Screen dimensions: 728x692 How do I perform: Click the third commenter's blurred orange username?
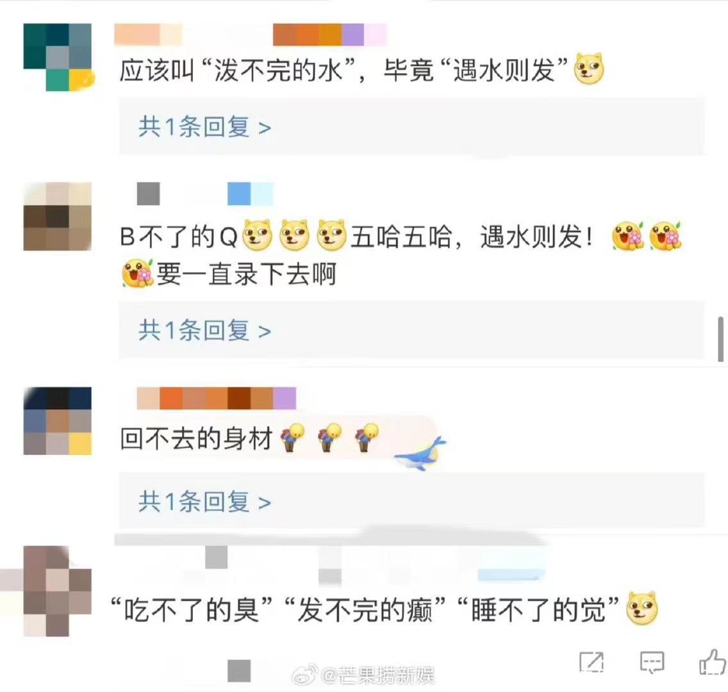(x=217, y=398)
